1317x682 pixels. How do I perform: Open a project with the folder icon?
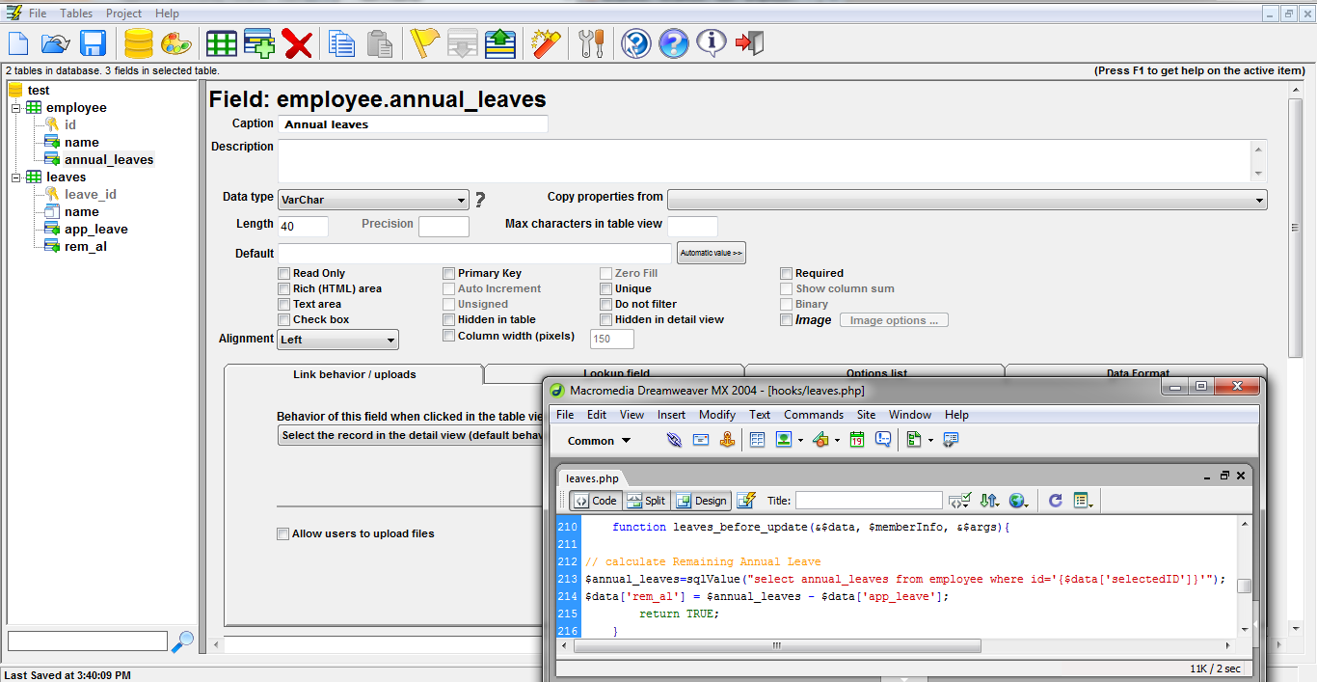tap(56, 43)
